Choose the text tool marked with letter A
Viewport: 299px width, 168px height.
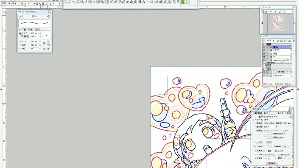pos(143,2)
